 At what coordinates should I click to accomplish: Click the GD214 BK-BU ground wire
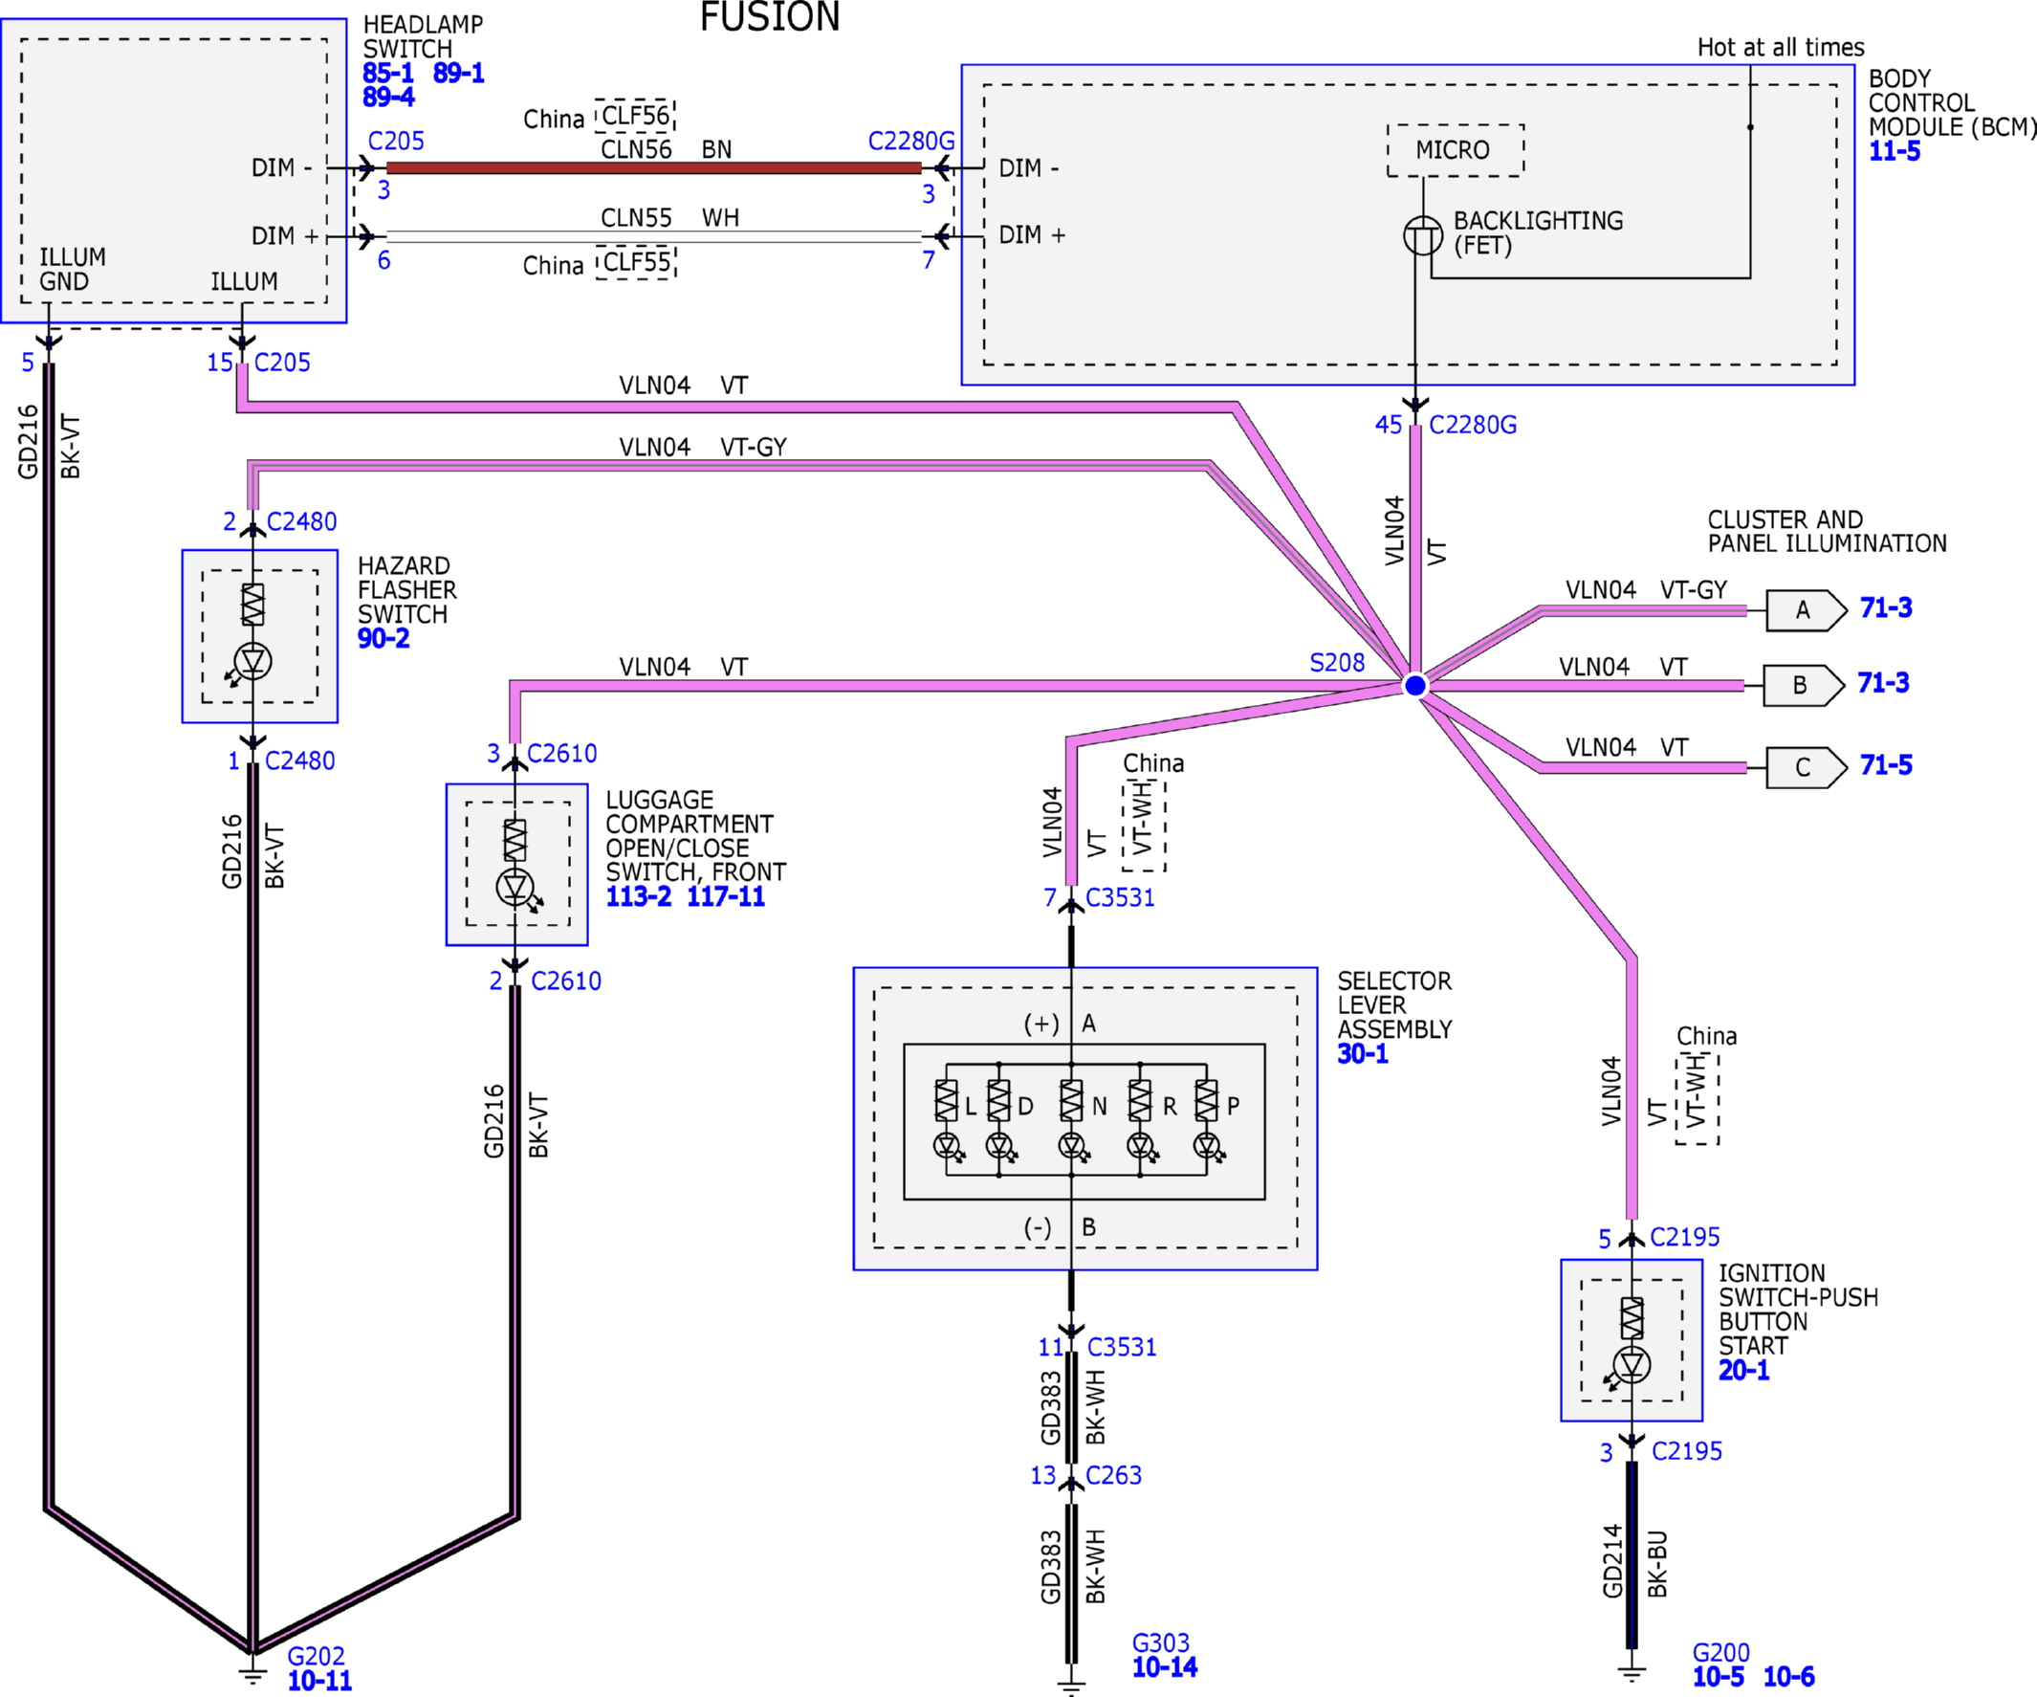click(1632, 1555)
